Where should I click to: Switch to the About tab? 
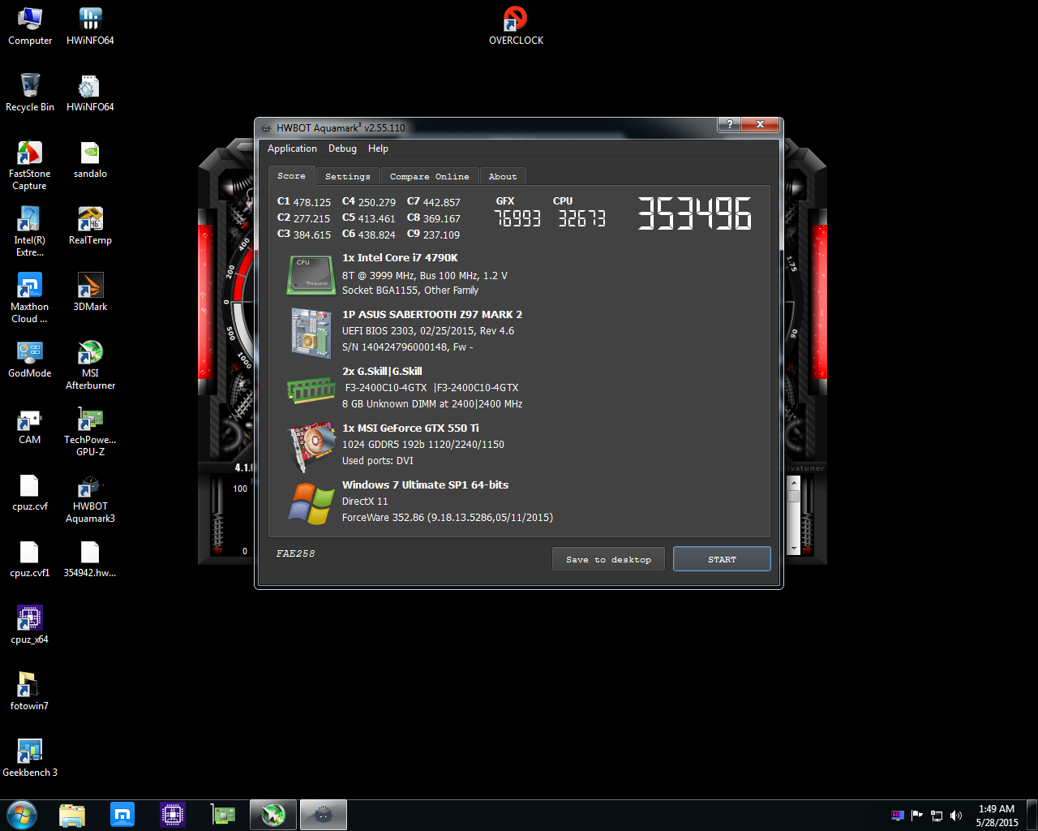pos(503,176)
